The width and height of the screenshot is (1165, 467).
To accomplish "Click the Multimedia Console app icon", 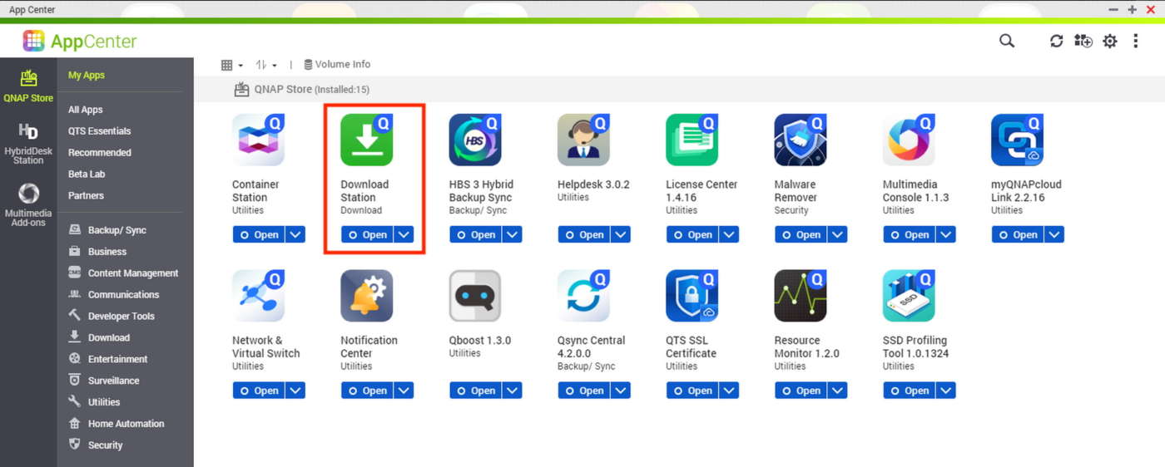I will pos(909,140).
